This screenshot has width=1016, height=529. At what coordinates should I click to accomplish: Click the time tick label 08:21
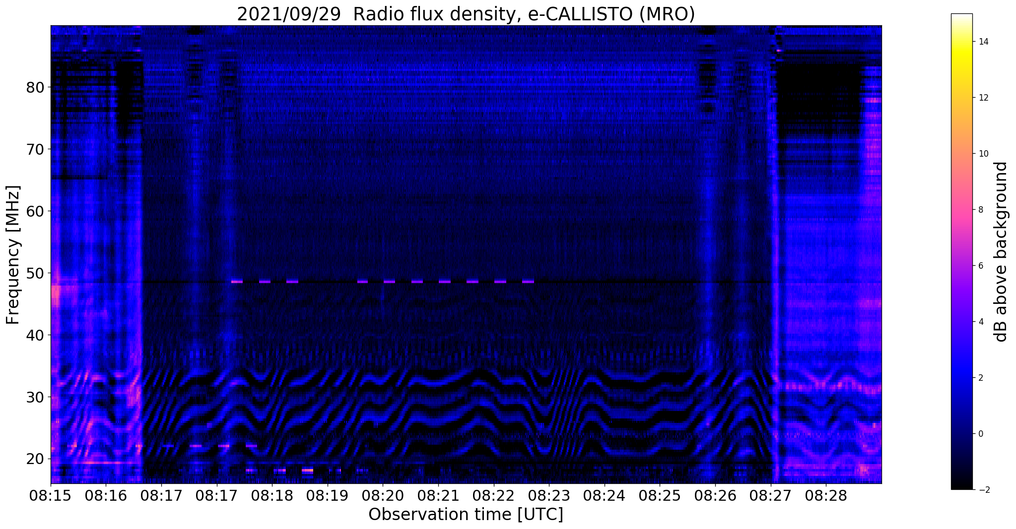click(x=438, y=495)
